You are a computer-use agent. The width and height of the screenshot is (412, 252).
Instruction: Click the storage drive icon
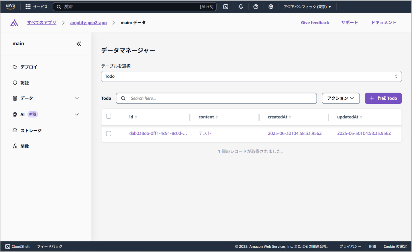click(15, 130)
